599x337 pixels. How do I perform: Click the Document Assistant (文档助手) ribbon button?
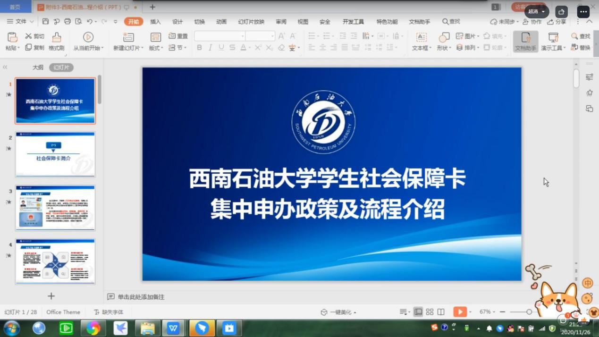525,41
